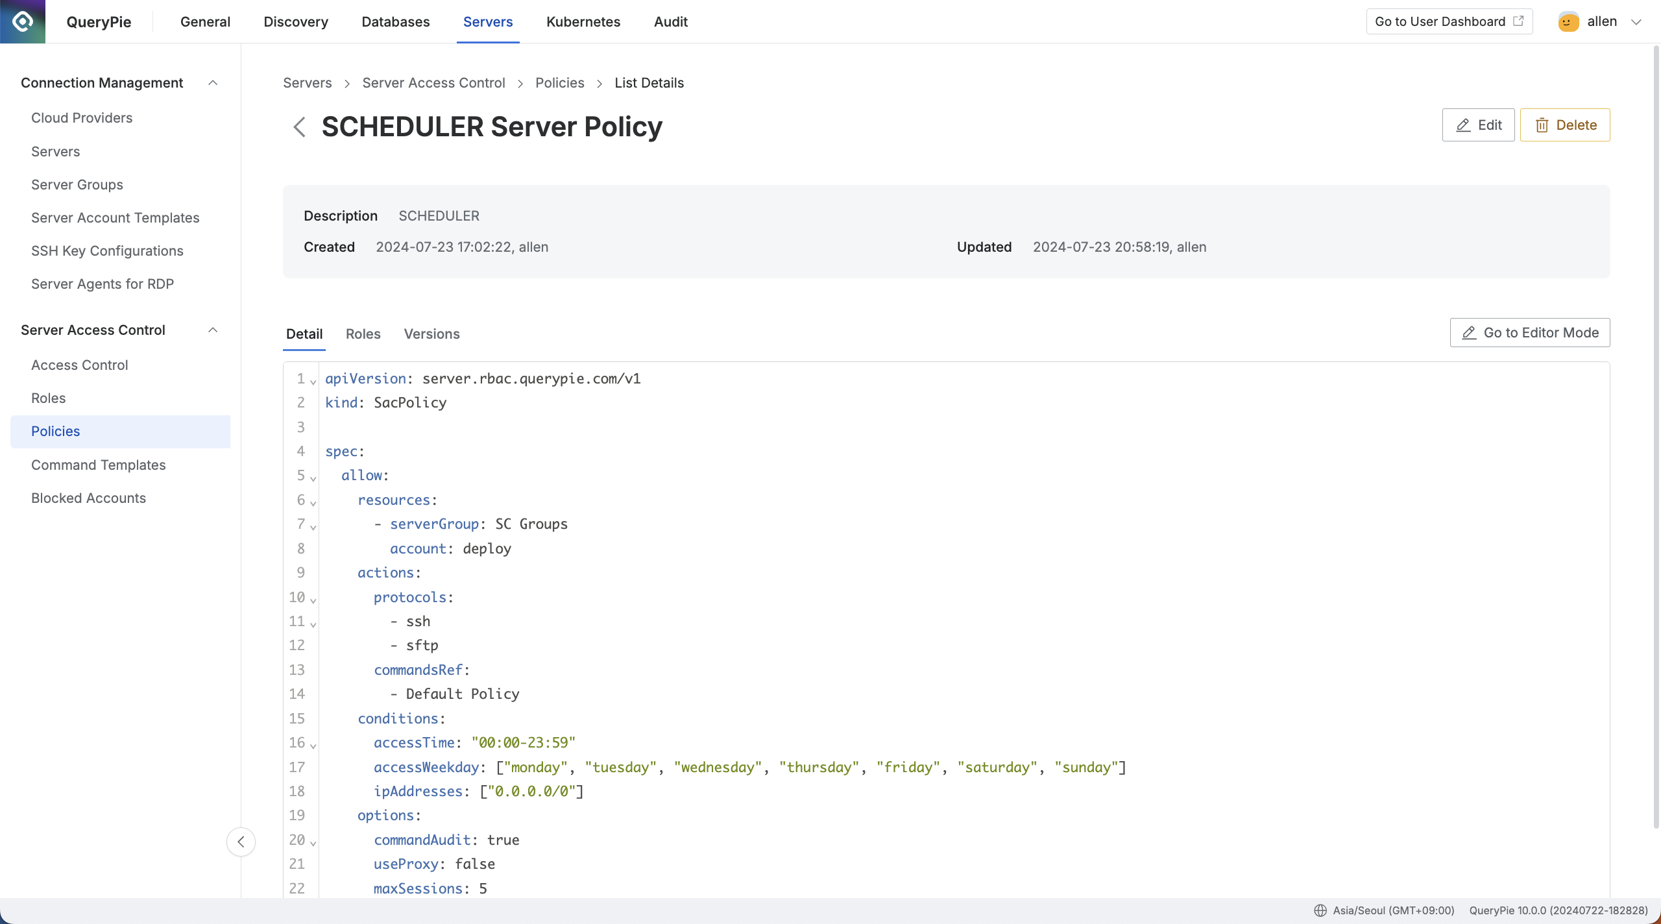Open Server Groups in sidebar
This screenshot has height=924, width=1661.
[77, 185]
